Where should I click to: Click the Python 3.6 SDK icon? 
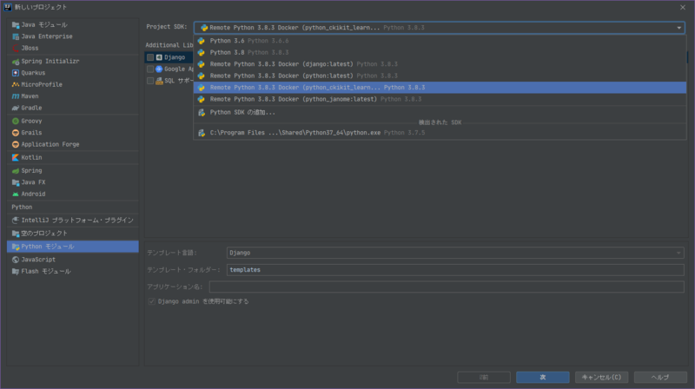(x=202, y=41)
